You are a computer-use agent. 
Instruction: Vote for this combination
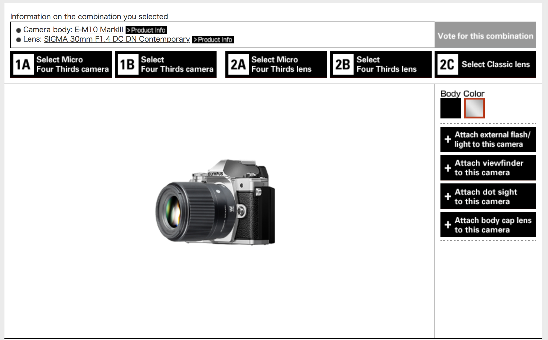[485, 35]
